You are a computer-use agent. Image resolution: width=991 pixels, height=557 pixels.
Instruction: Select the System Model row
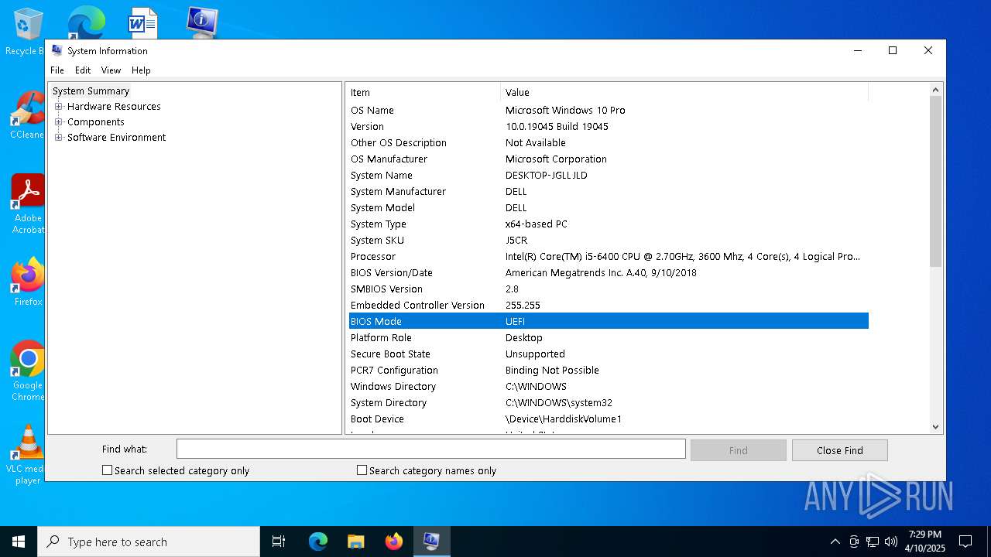coord(609,207)
